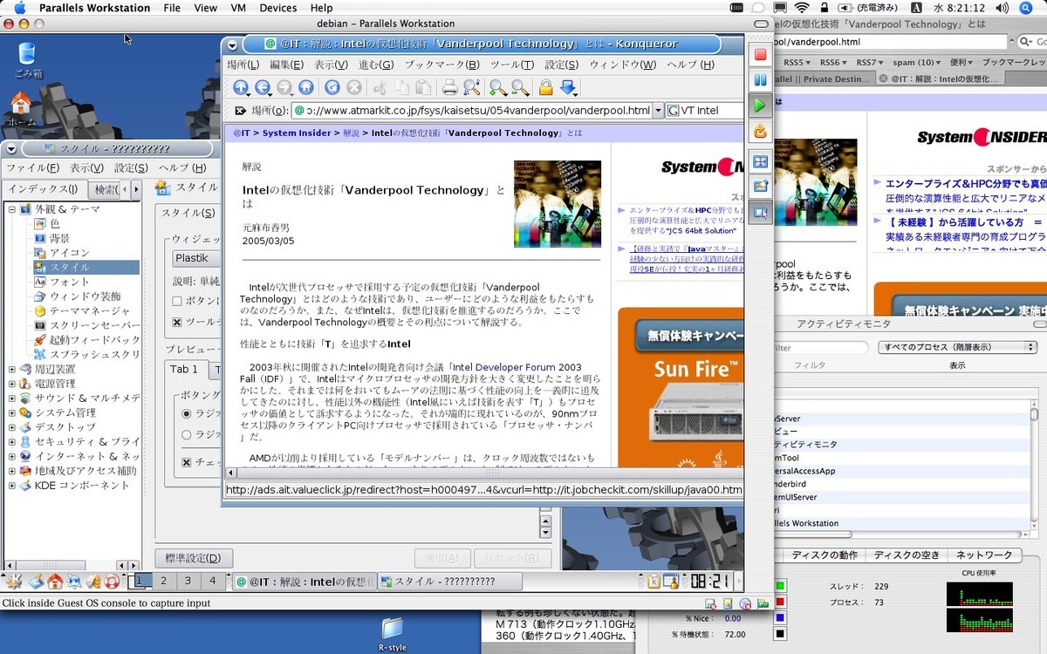Expand the デスクトップ tree node
The width and height of the screenshot is (1047, 654).
click(x=12, y=427)
